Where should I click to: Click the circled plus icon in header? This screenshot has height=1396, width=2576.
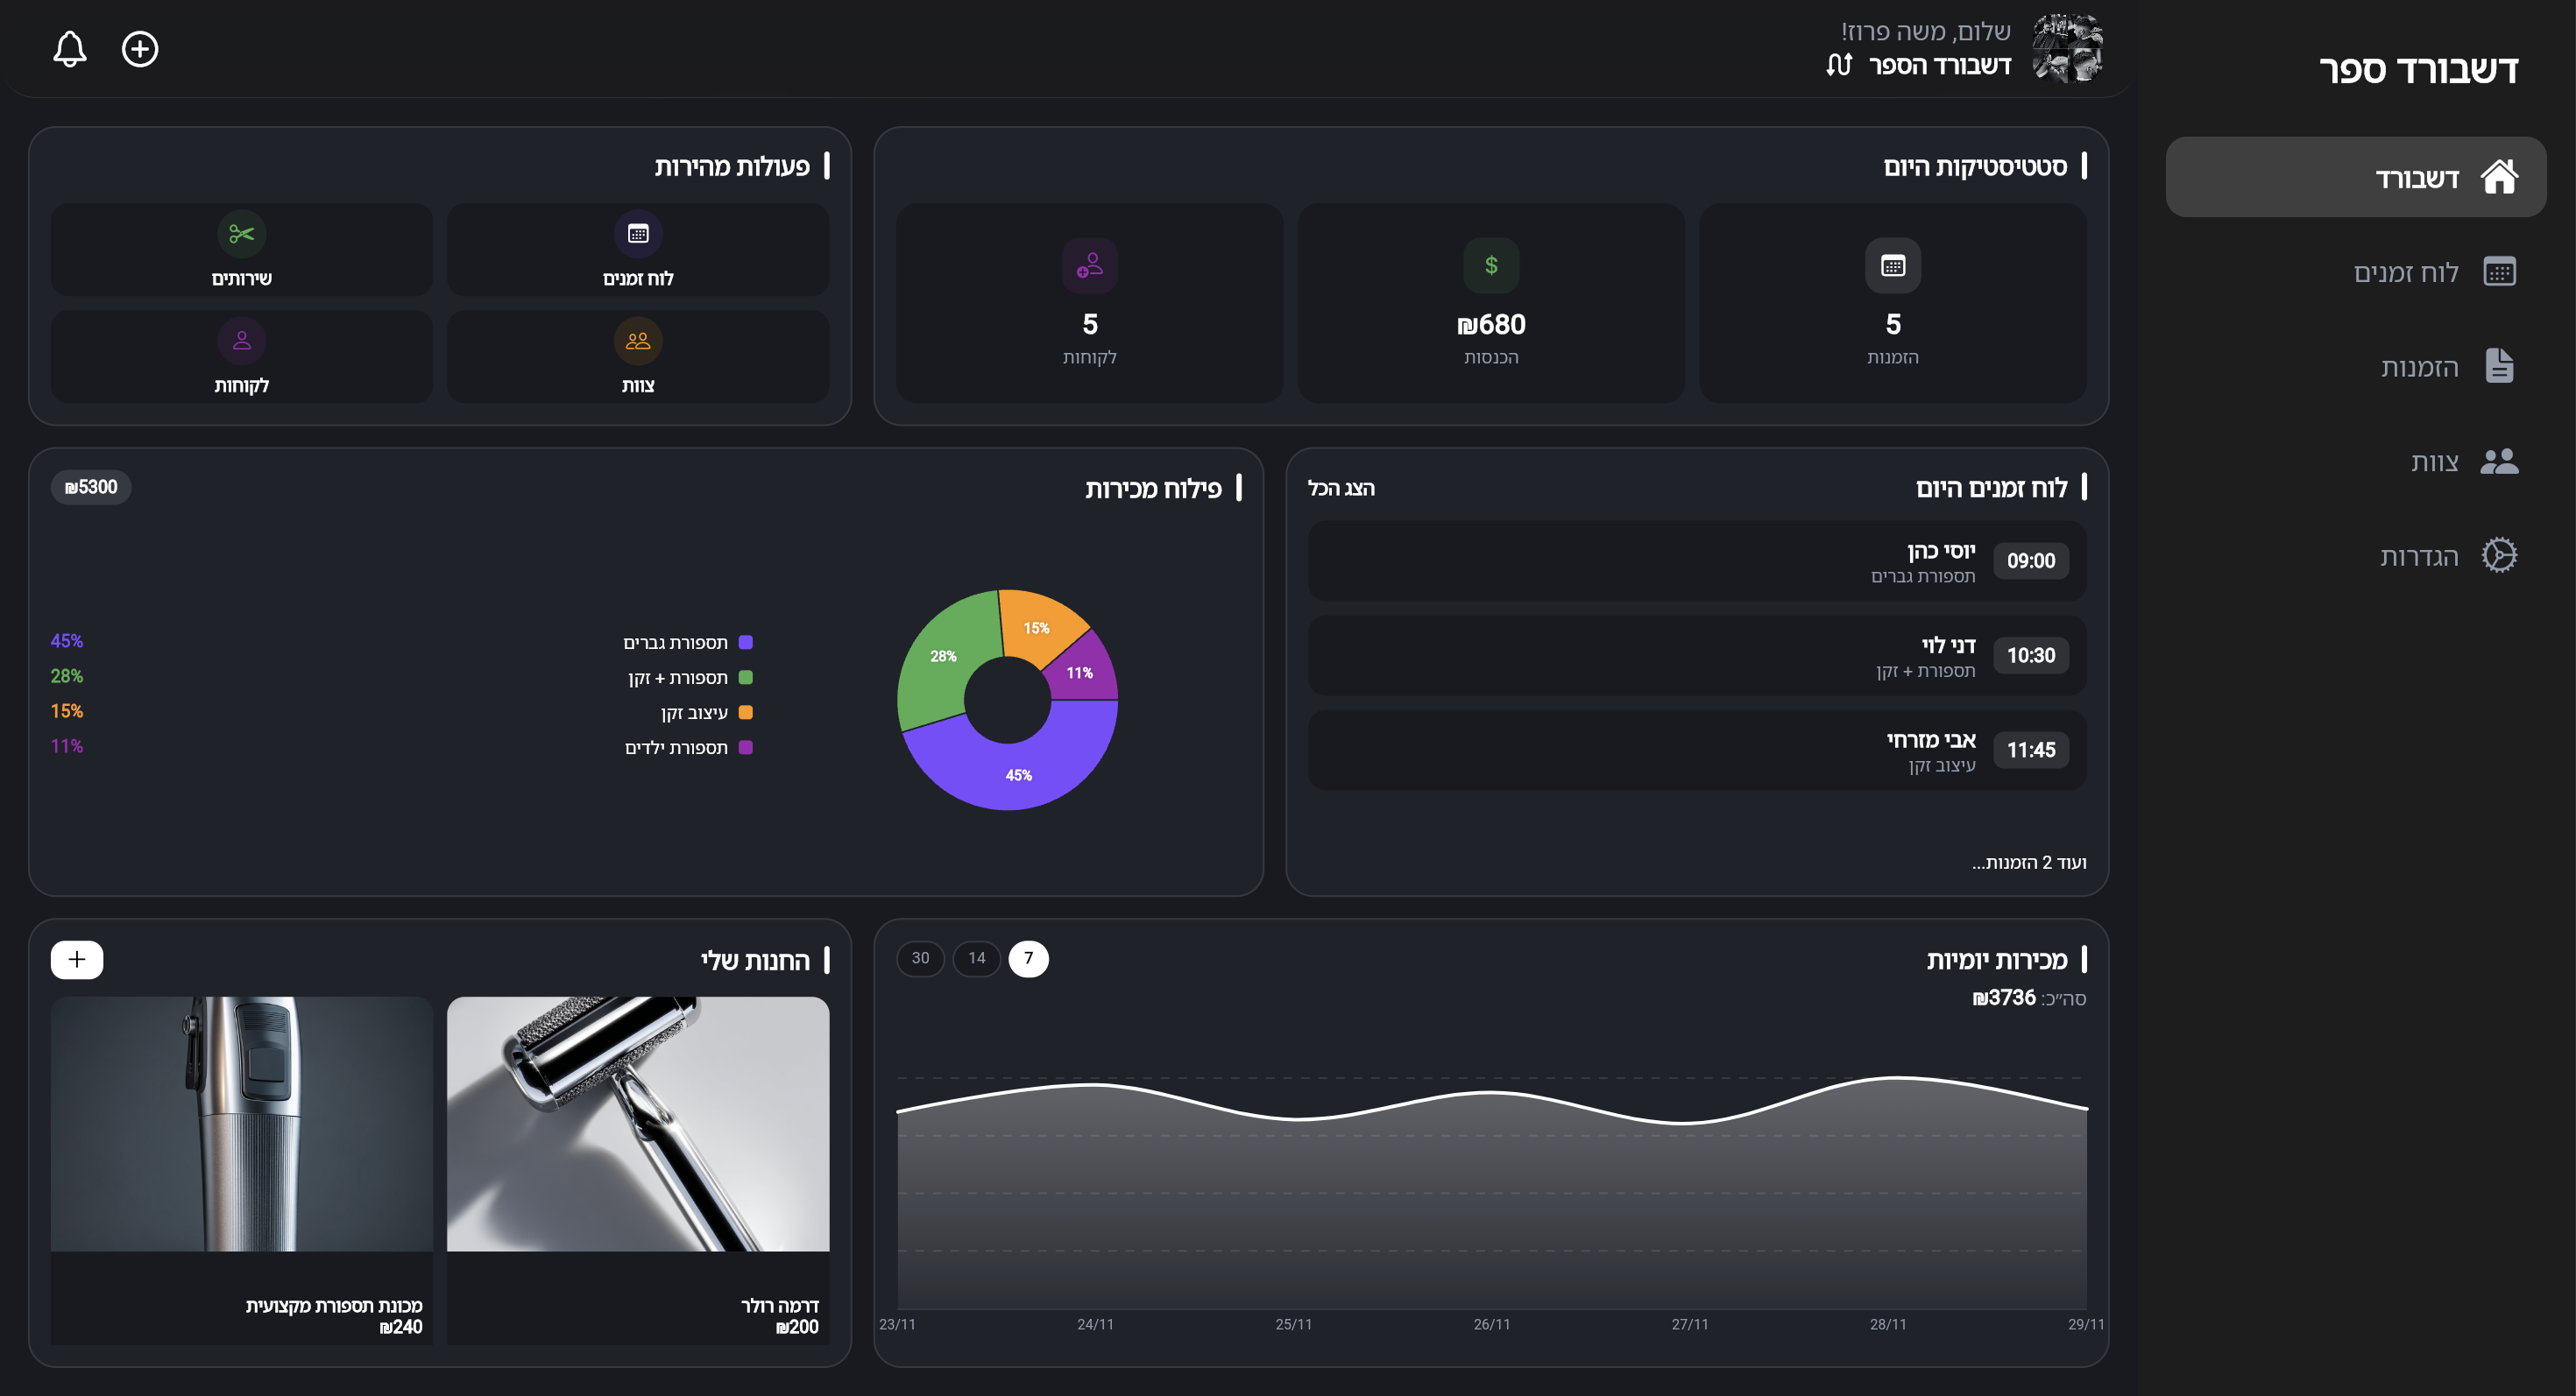(140, 49)
